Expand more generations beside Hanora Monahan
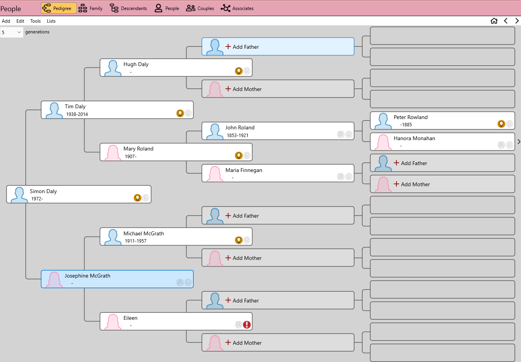This screenshot has height=362, width=521. click(519, 142)
